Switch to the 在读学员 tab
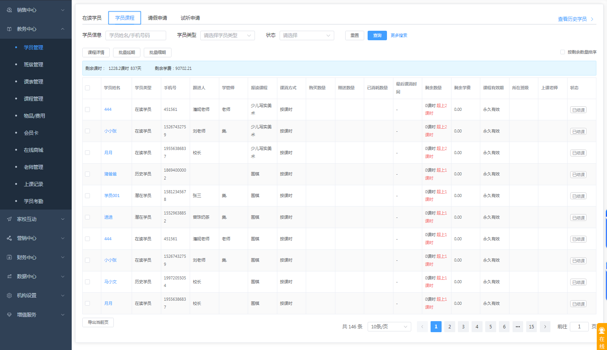Viewport: 607px width, 350px height. (x=92, y=18)
